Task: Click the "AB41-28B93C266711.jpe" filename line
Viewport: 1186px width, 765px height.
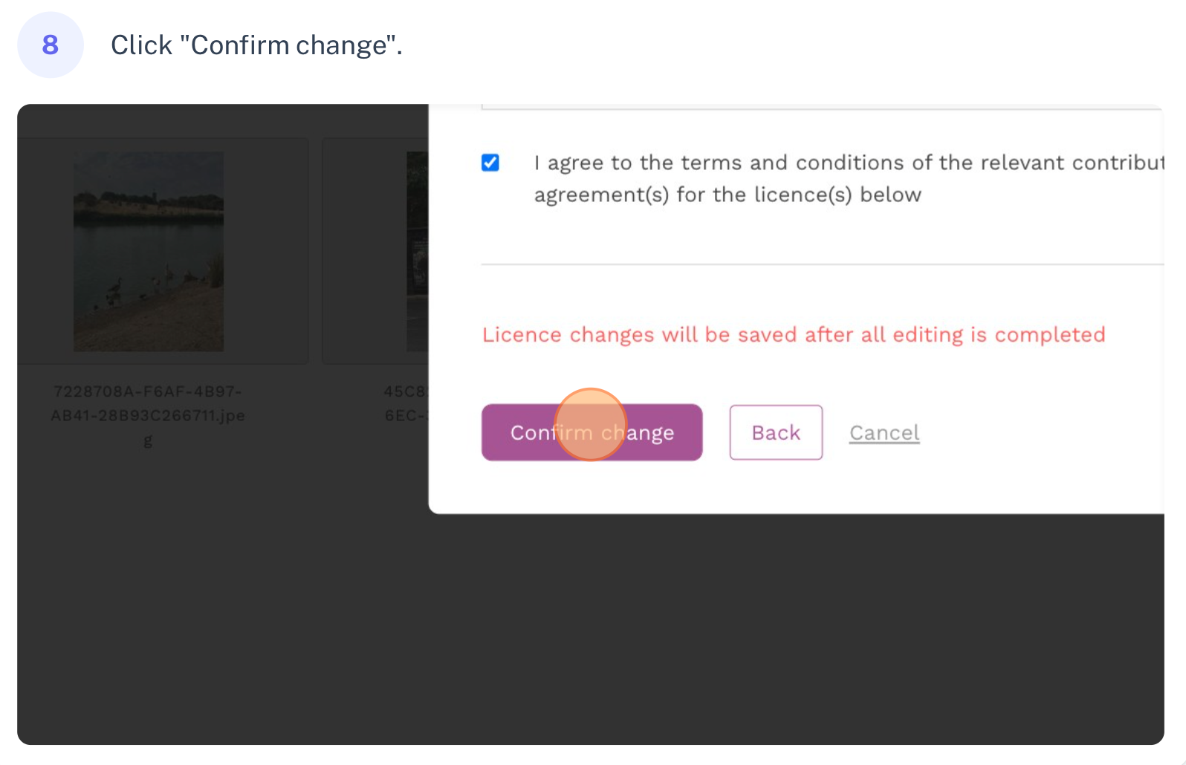Action: [148, 415]
